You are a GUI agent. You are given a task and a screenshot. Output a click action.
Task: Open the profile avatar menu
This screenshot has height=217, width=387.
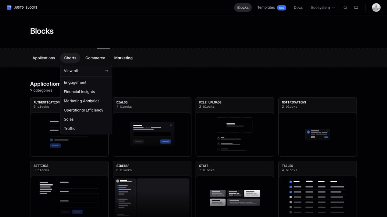(376, 7)
